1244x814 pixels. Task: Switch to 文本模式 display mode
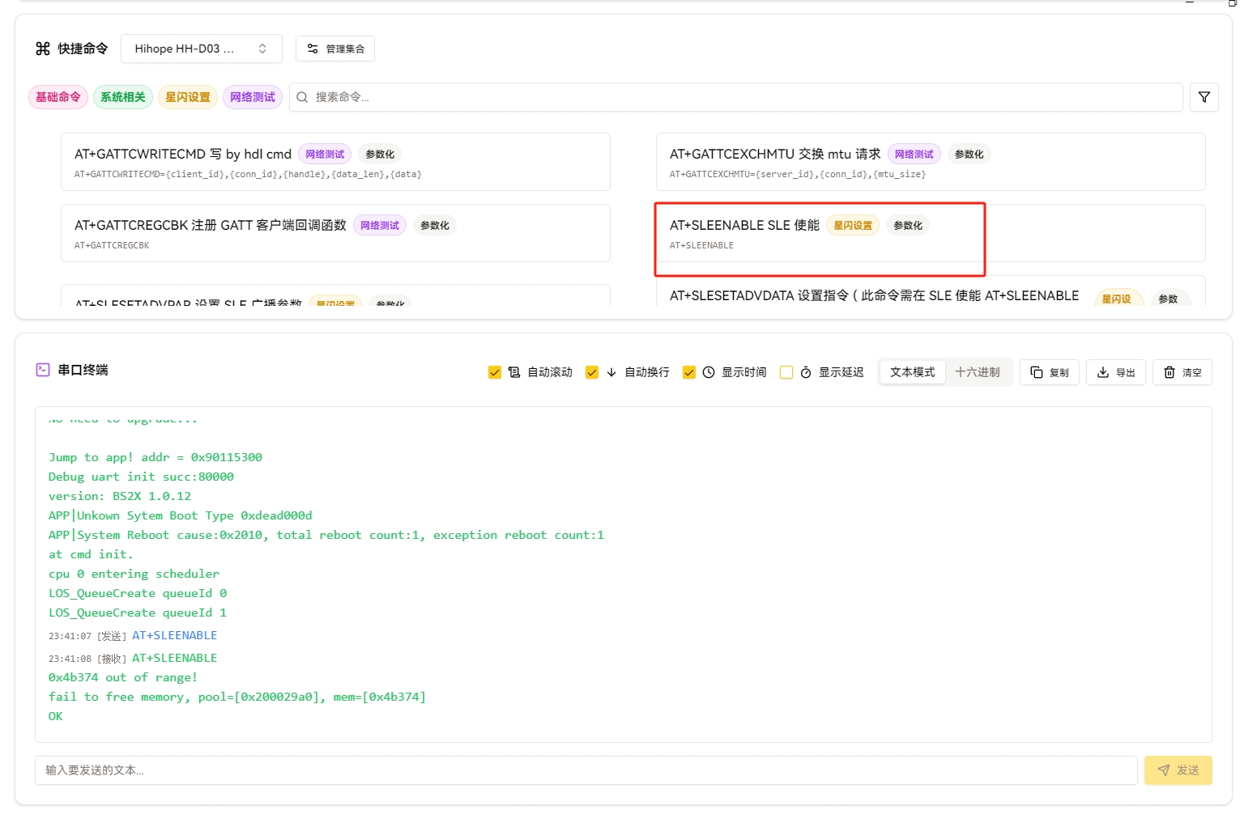[x=913, y=372]
